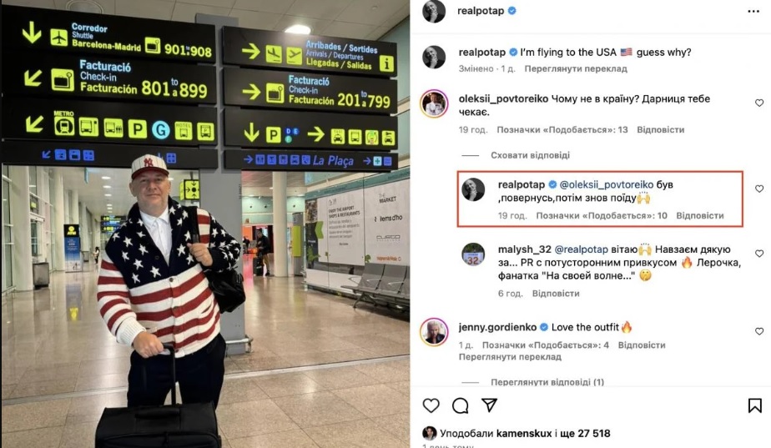771x448 pixels.
Task: Reply to malysh_32's comment via 'Відповісти'
Action: 556,294
